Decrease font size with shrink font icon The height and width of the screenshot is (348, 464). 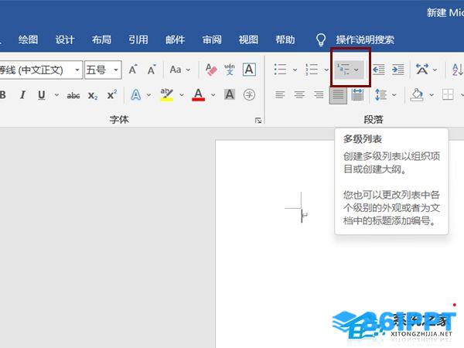[152, 70]
